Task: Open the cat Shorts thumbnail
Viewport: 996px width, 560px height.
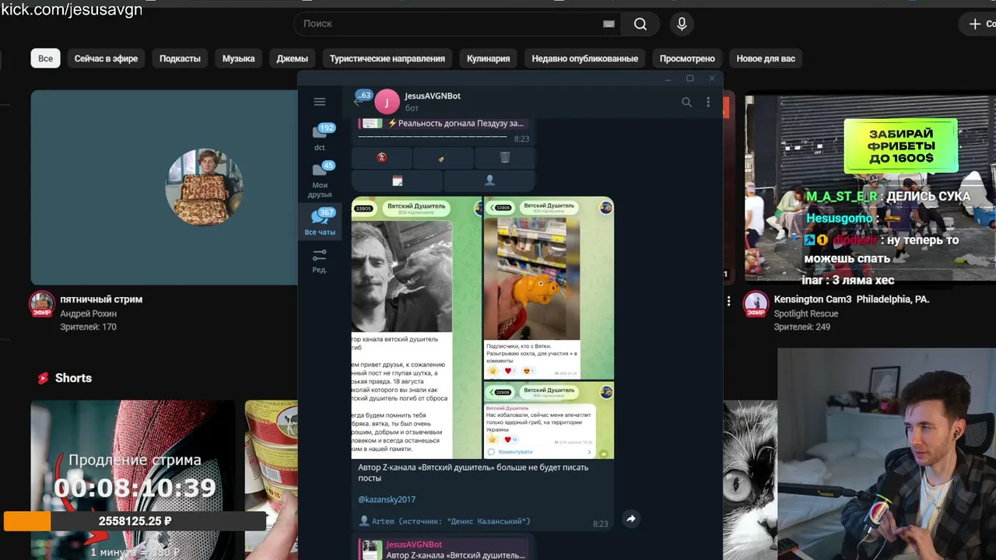Action: pos(750,480)
